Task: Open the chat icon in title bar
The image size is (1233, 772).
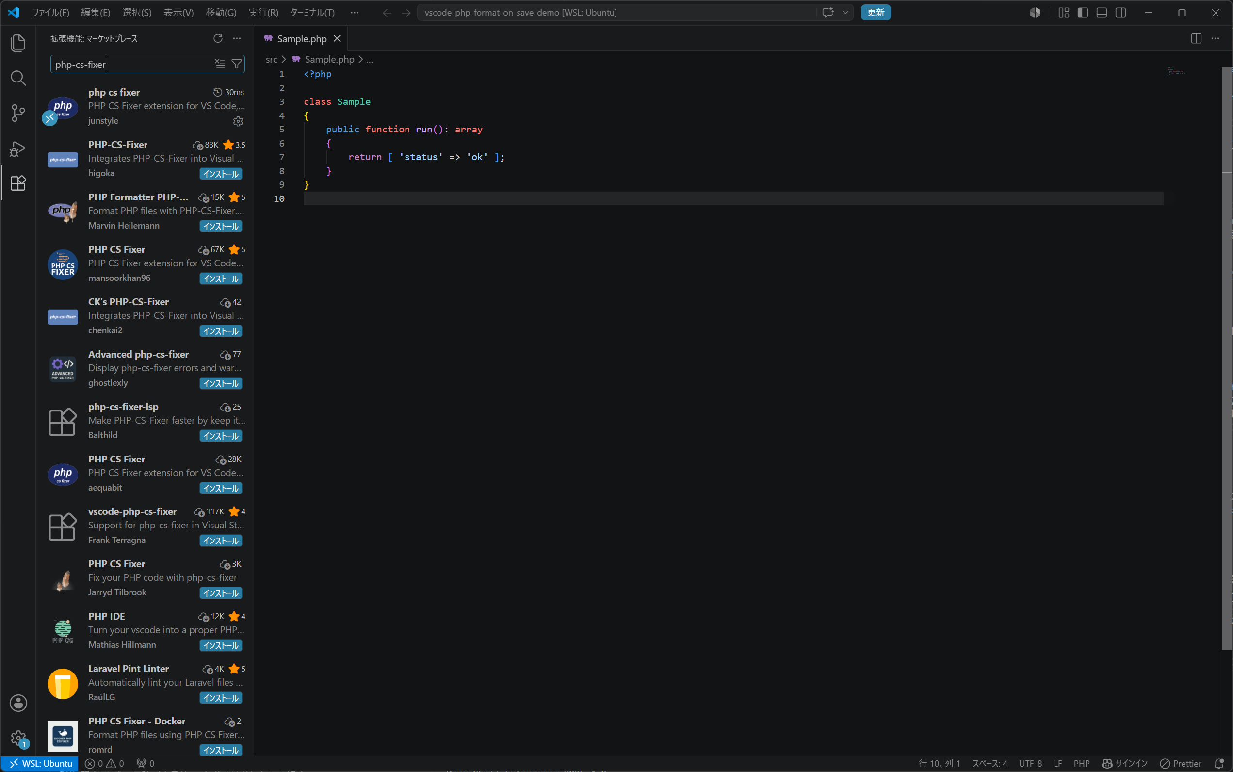Action: point(828,12)
